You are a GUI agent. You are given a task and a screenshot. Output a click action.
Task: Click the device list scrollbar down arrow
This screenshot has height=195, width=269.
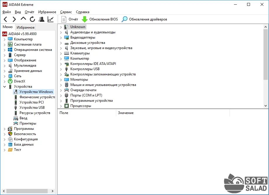[x=265, y=106]
